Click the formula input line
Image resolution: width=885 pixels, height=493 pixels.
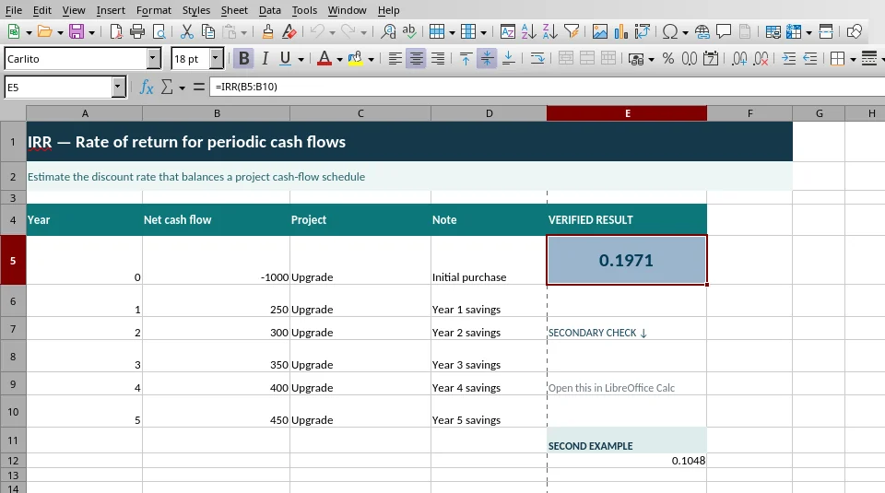coord(547,87)
